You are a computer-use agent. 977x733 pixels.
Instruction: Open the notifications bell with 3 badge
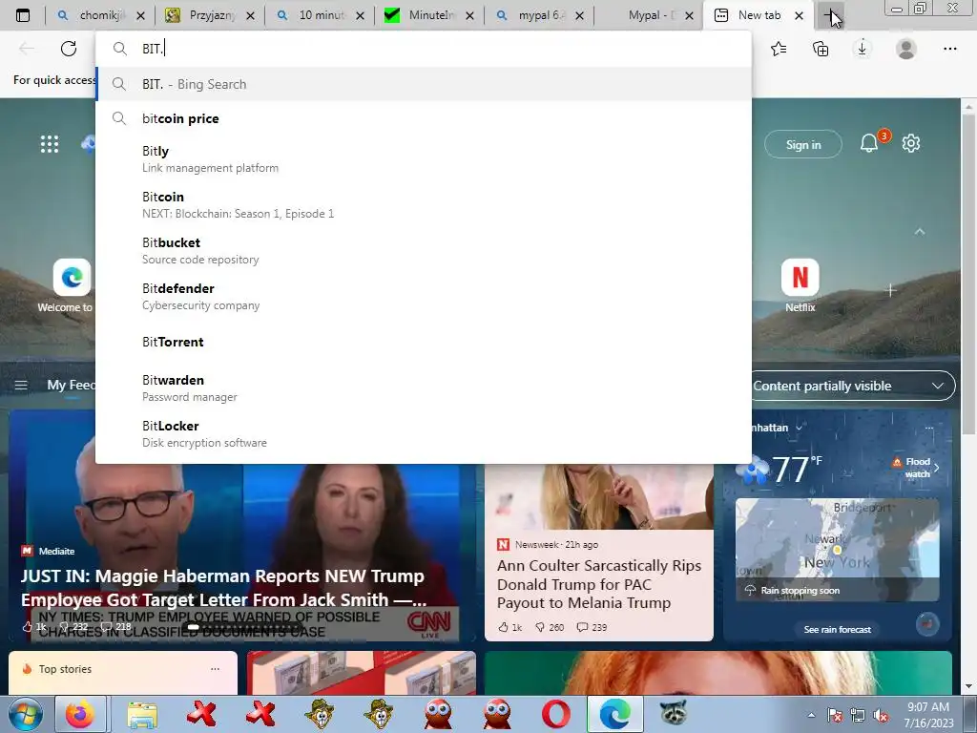coord(870,143)
